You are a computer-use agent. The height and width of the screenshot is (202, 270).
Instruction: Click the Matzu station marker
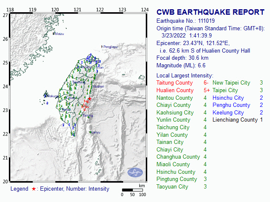pyautogui.click(x=54, y=34)
